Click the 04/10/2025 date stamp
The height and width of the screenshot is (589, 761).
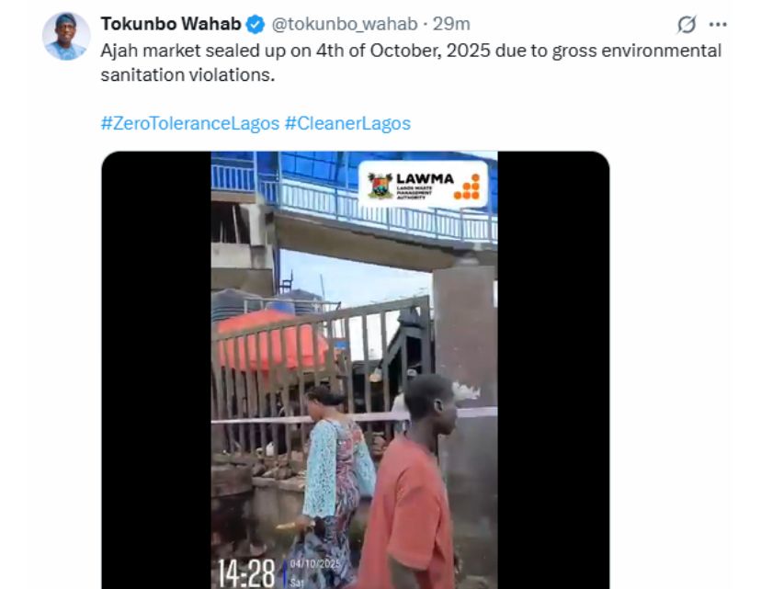click(315, 564)
